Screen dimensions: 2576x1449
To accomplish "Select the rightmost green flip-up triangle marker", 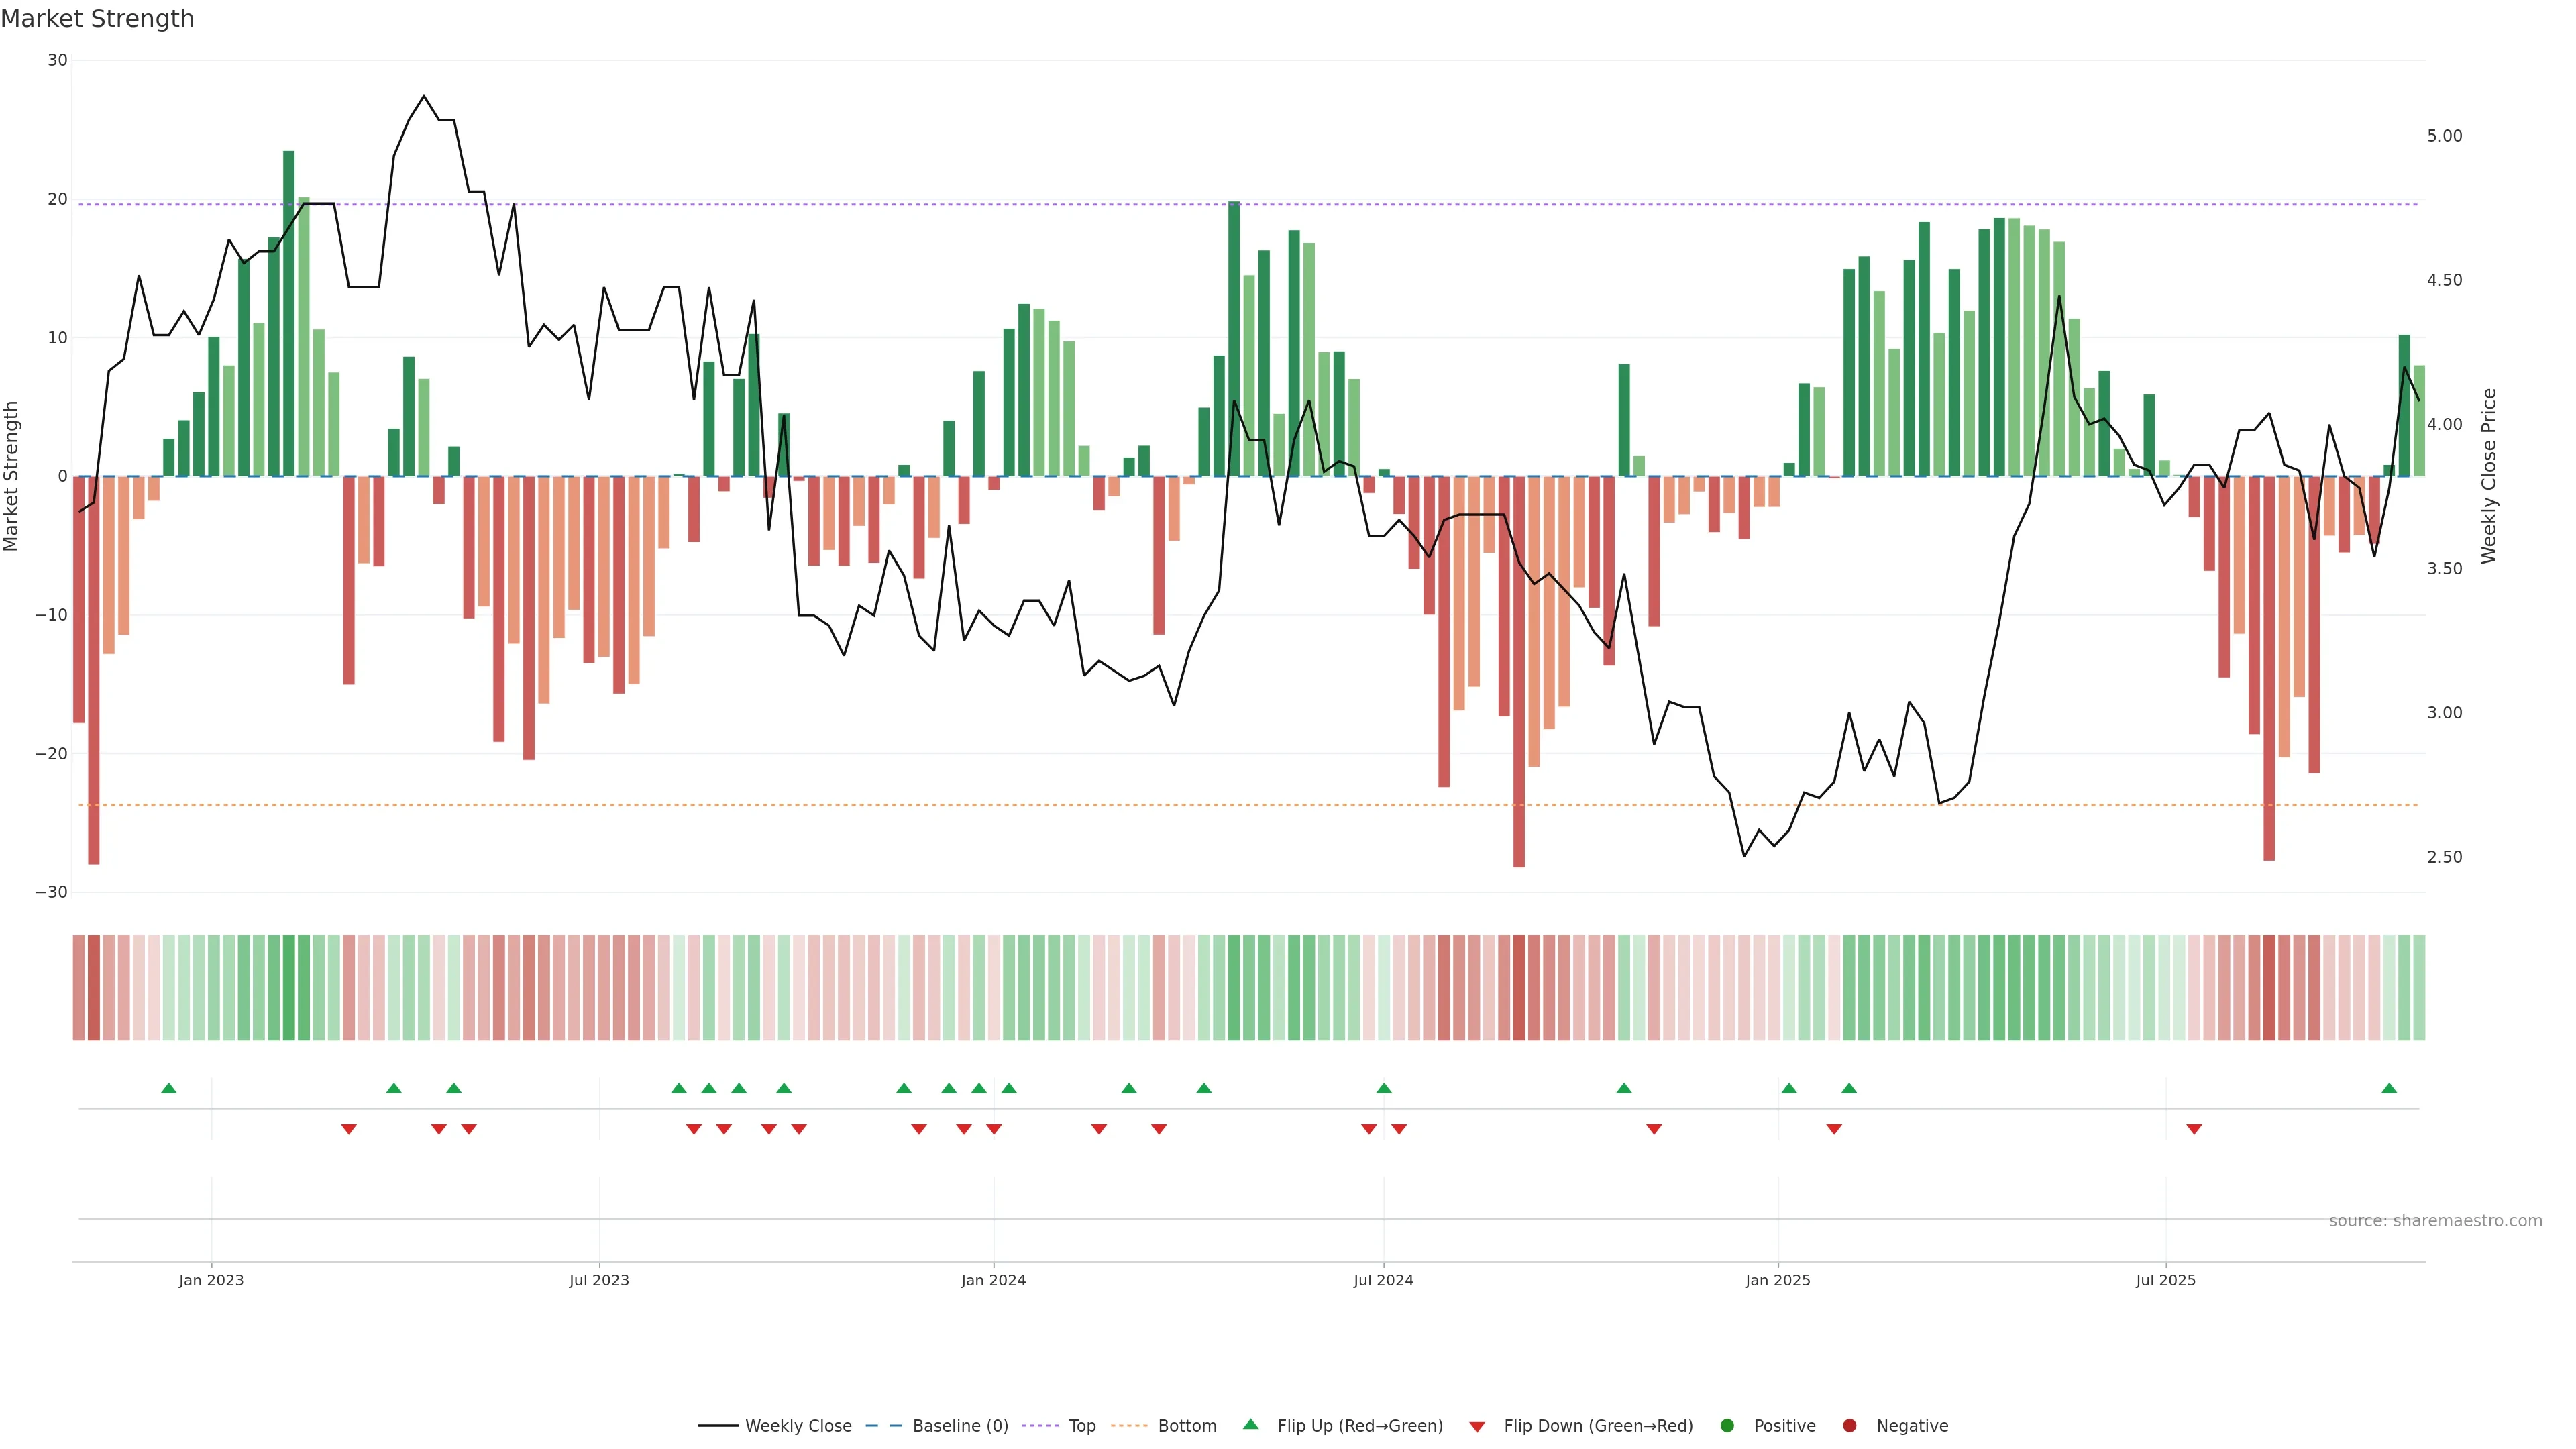I will click(2389, 1088).
